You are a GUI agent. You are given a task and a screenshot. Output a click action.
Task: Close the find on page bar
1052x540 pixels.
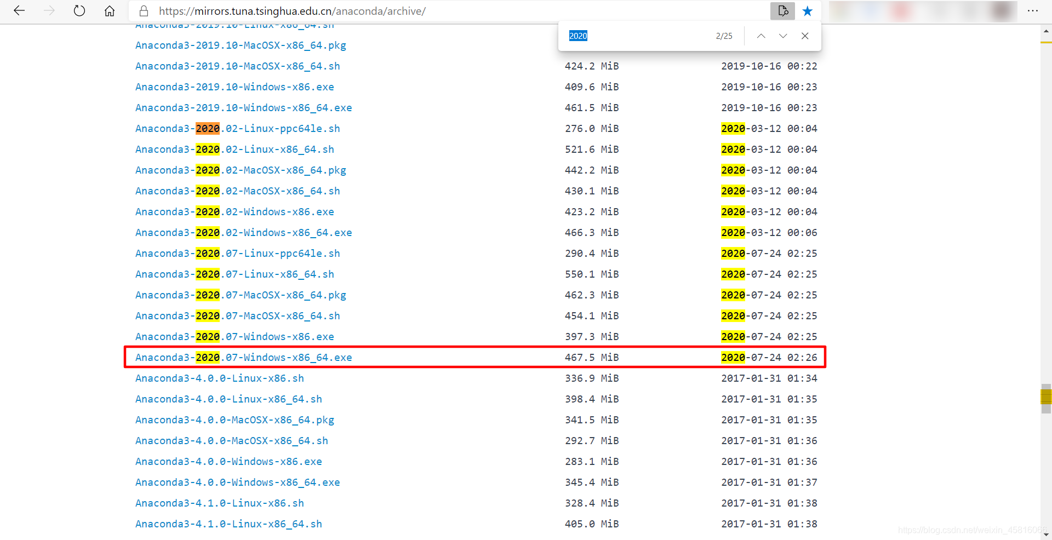tap(805, 36)
